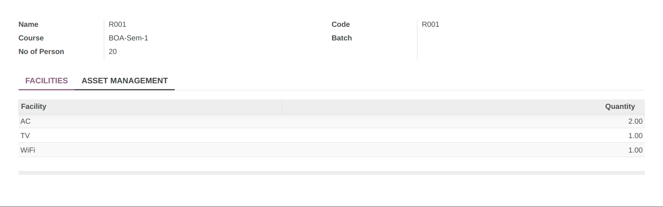663x207 pixels.
Task: Click the No of Person value 20
Action: pos(113,52)
